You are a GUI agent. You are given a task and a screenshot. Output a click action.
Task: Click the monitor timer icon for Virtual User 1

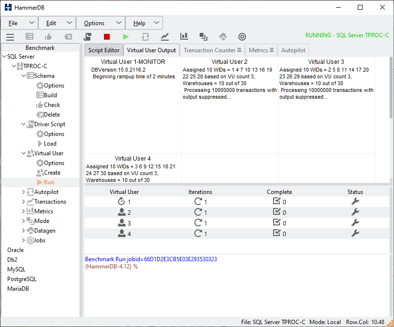[x=121, y=201]
